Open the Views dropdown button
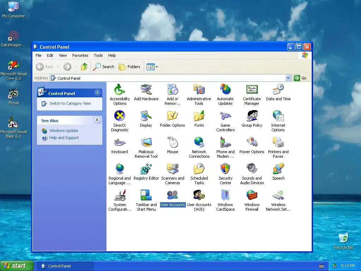 152,67
